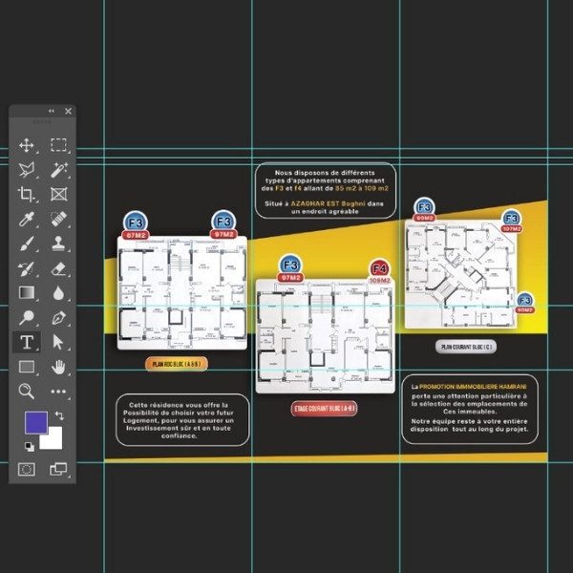Choose the Polygonal Lasso tool

pos(27,170)
